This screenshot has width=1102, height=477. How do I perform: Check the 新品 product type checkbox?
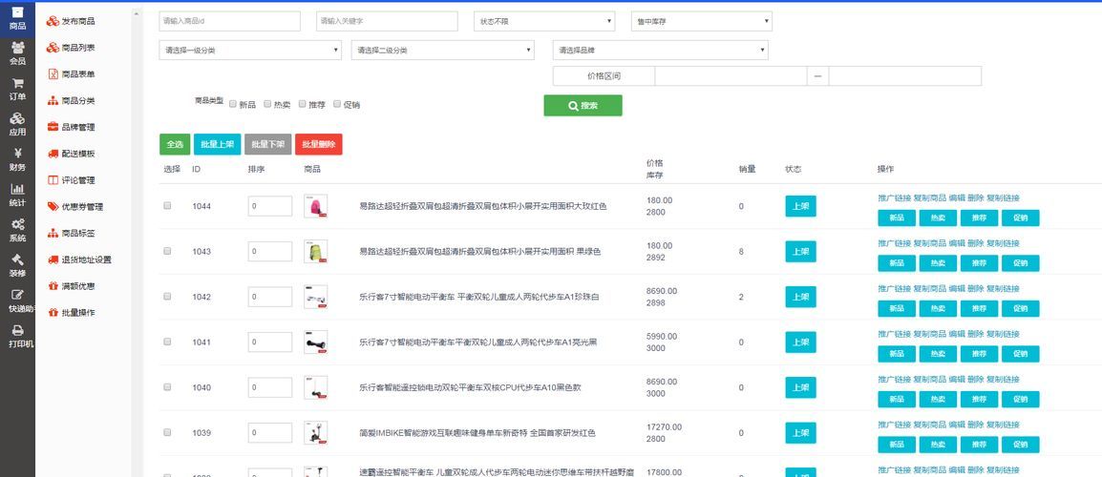233,104
